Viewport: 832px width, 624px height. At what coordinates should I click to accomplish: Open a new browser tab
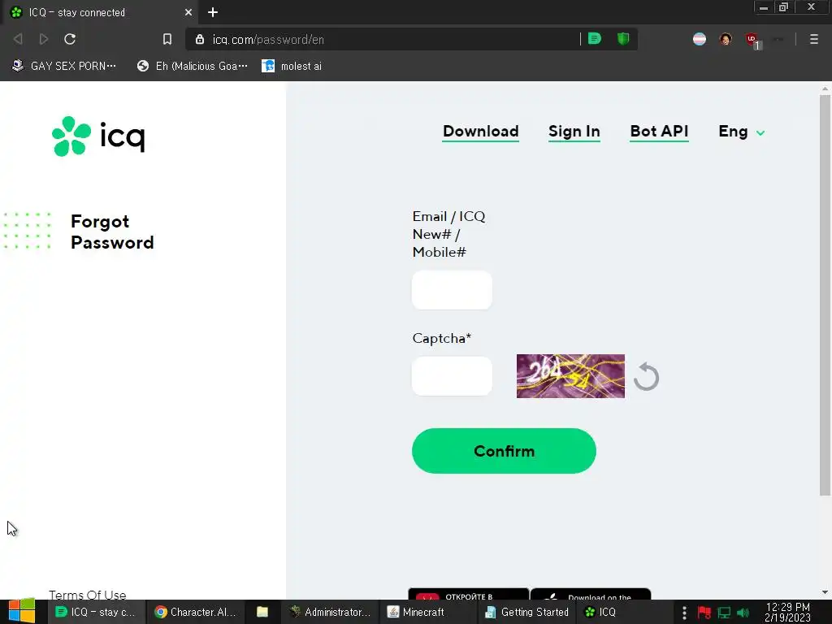pos(213,12)
